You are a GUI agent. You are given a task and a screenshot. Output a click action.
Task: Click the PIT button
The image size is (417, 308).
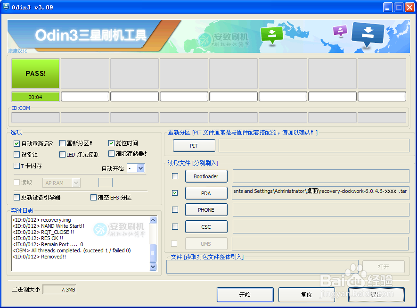[194, 146]
